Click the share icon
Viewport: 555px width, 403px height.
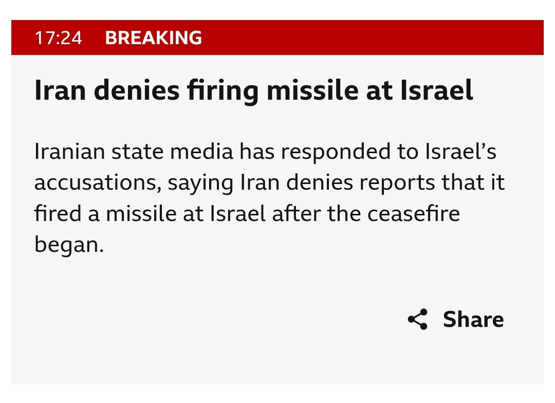coord(418,319)
